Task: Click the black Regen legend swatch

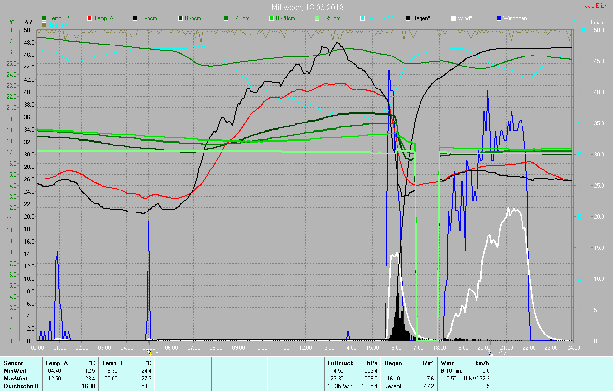Action: click(x=408, y=18)
